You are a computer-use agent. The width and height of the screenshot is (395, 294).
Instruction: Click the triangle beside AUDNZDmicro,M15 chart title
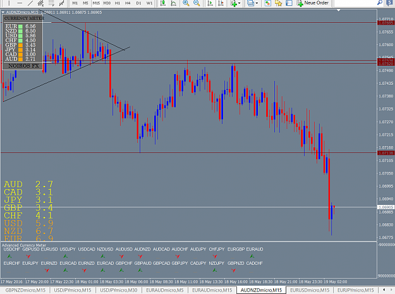point(3,12)
